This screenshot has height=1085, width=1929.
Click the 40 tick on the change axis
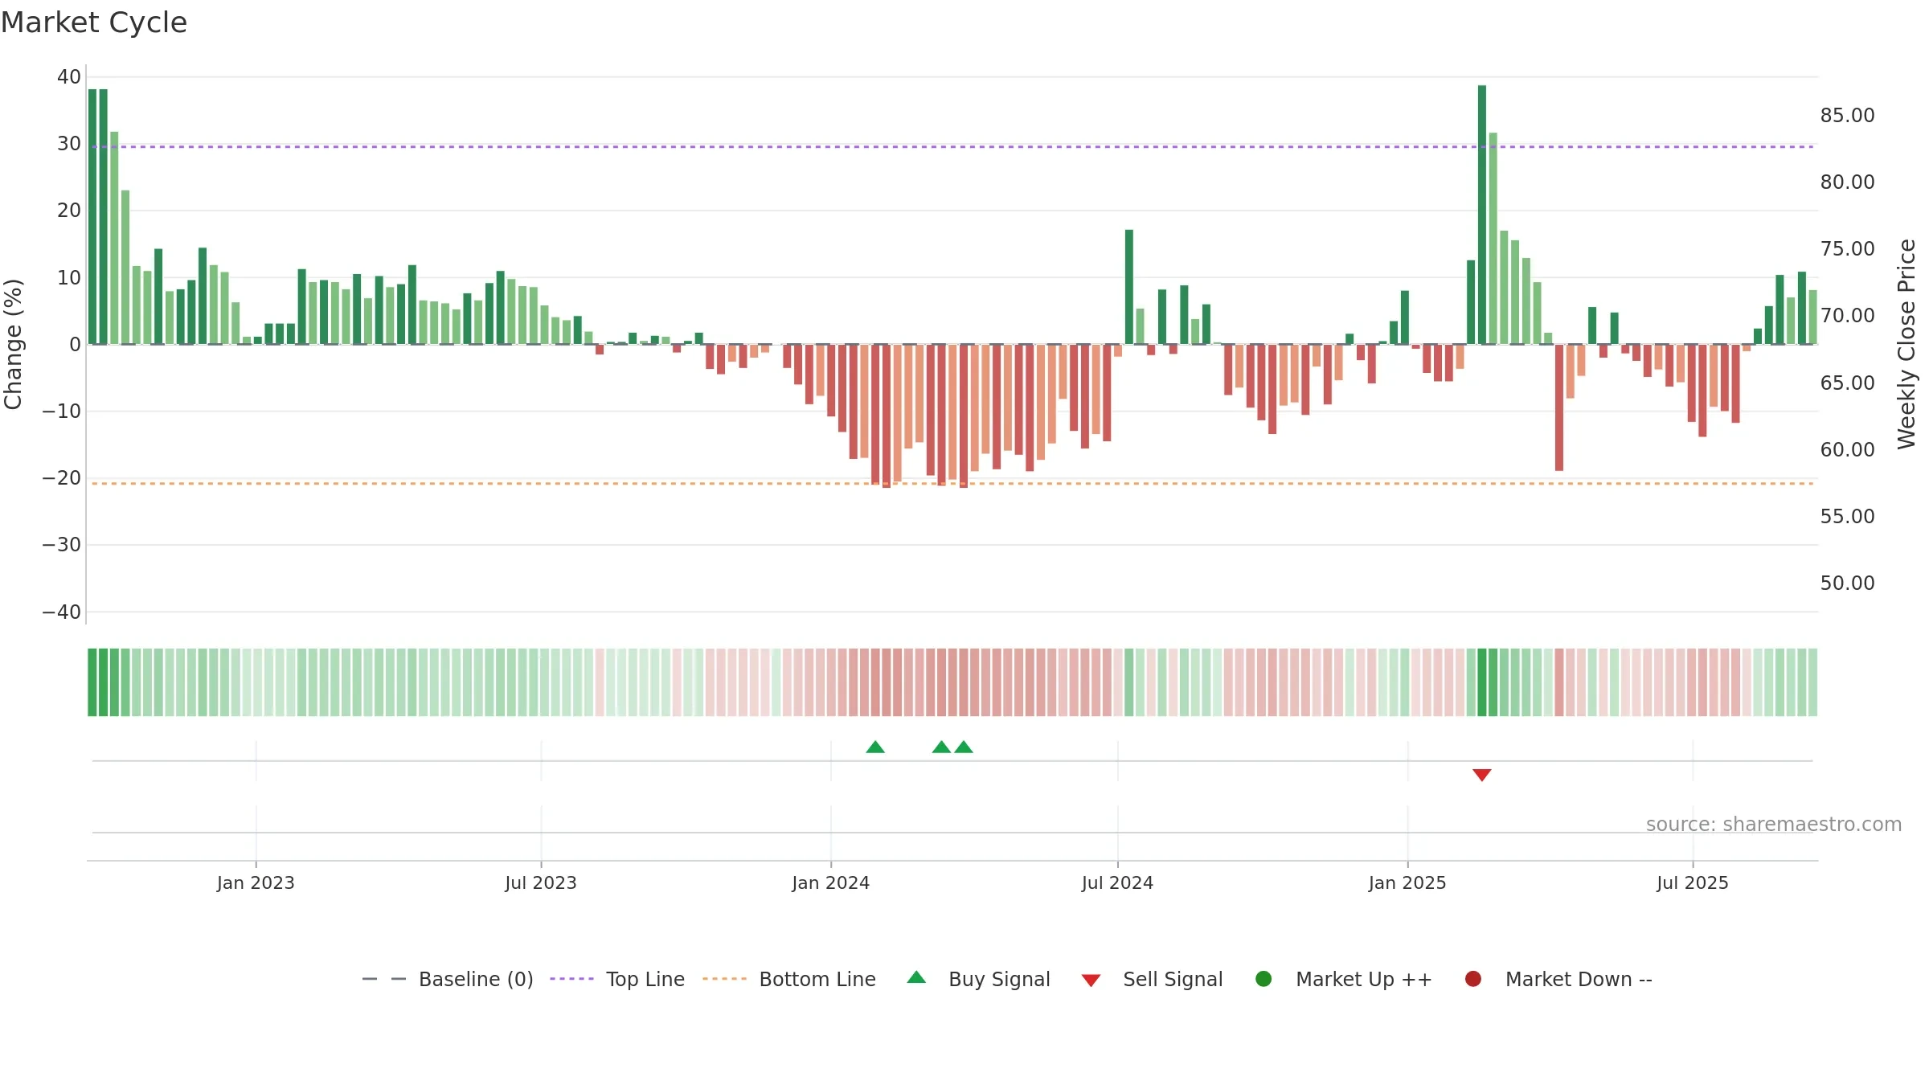(69, 77)
